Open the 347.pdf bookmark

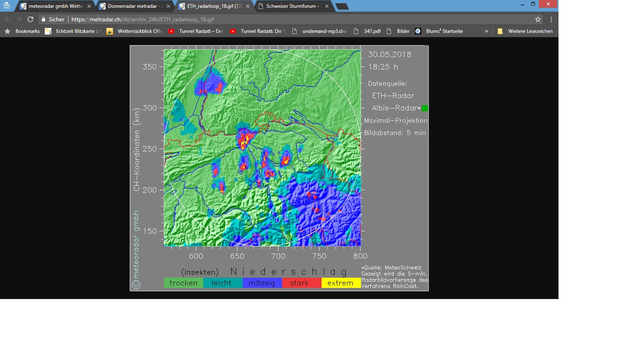pyautogui.click(x=367, y=31)
